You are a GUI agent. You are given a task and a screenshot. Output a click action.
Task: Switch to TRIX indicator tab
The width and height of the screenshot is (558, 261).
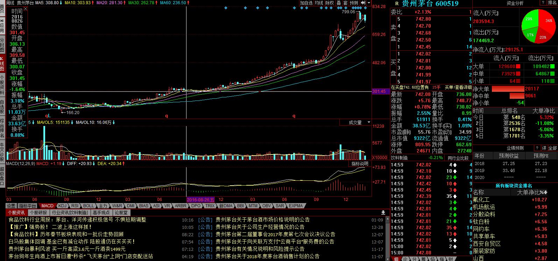(x=210, y=206)
